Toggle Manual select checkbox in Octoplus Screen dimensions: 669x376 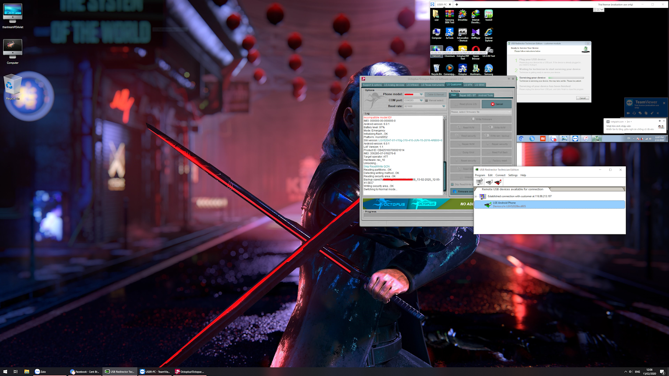(426, 100)
